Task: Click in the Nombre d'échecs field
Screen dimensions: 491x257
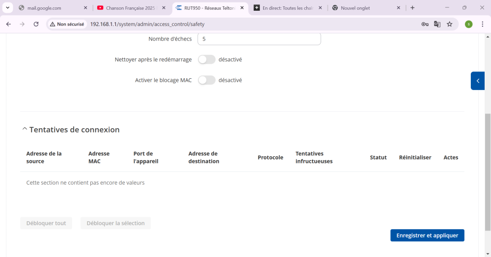Action: [x=259, y=39]
